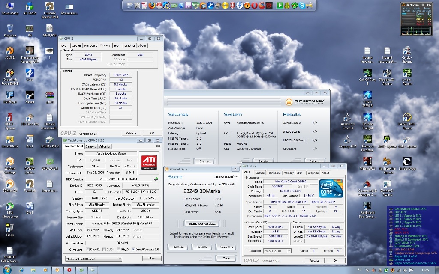Click the CPU load gadget graph
The image size is (439, 274).
(x=416, y=30)
